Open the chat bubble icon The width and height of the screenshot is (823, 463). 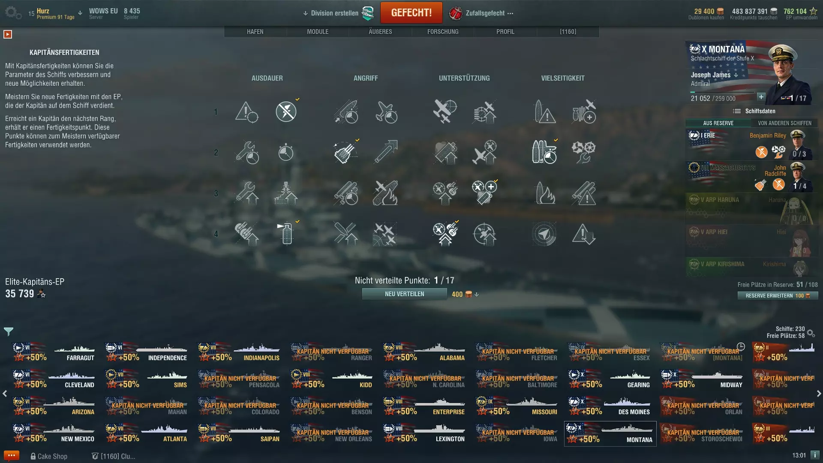(x=11, y=456)
